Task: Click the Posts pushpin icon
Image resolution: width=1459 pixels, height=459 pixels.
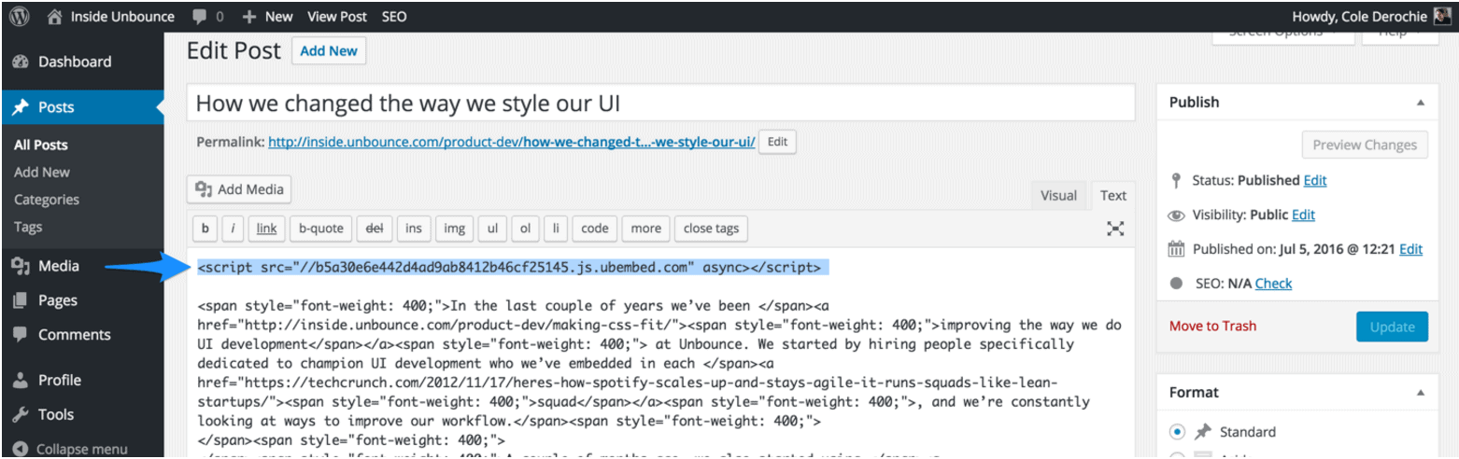Action: pyautogui.click(x=21, y=107)
